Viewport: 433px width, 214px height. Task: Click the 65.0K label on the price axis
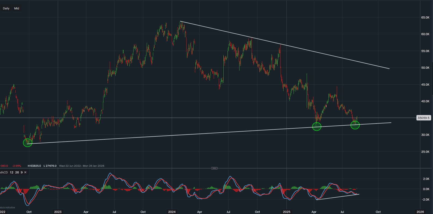point(425,17)
